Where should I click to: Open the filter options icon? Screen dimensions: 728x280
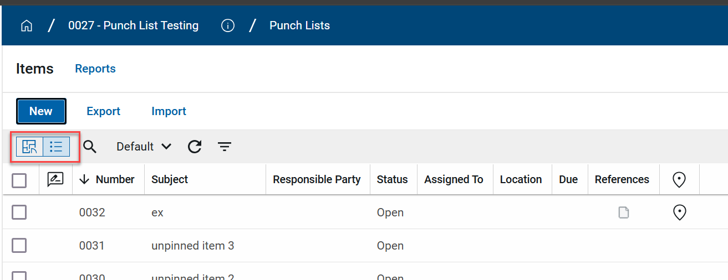(224, 147)
